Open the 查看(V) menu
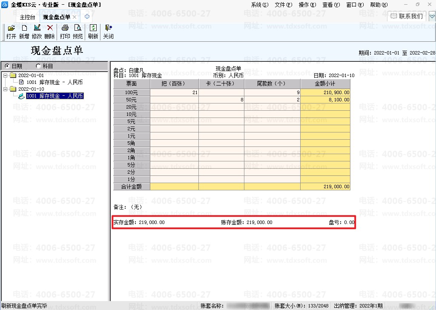This screenshot has width=436, height=310. 331,5
